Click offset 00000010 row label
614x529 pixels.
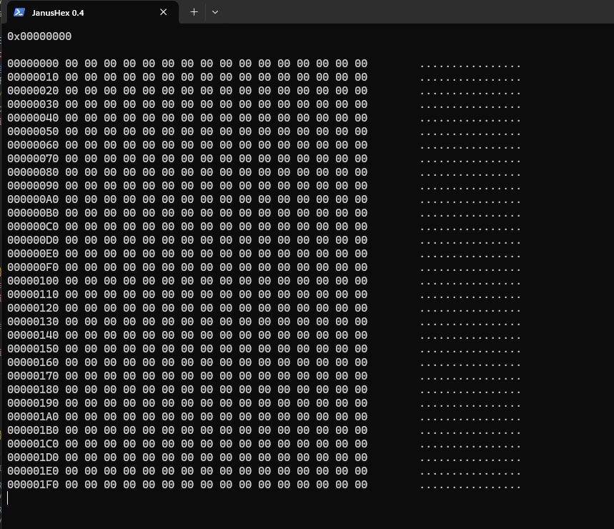(33, 77)
